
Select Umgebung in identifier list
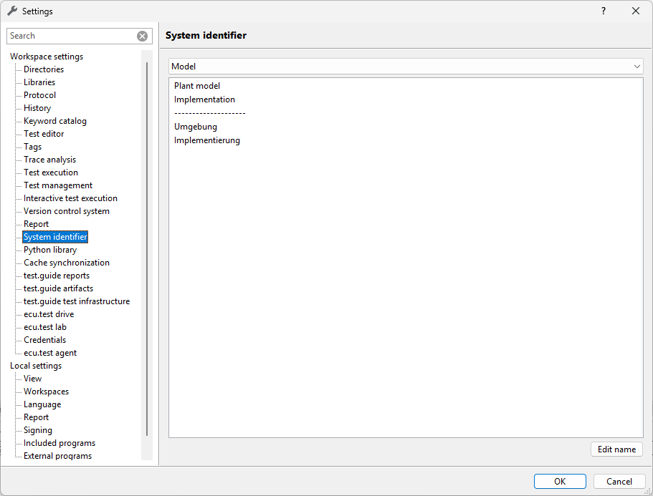tap(195, 127)
